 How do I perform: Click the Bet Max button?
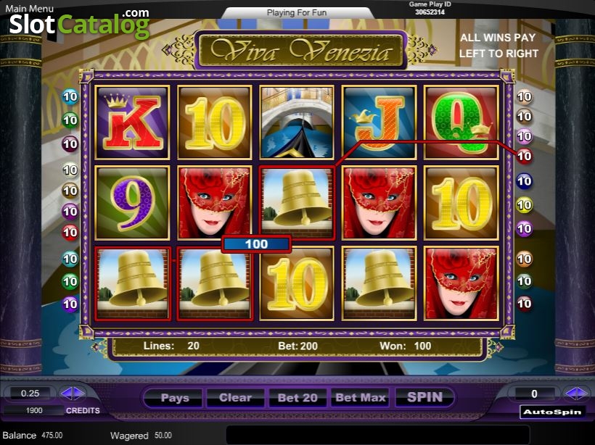360,398
